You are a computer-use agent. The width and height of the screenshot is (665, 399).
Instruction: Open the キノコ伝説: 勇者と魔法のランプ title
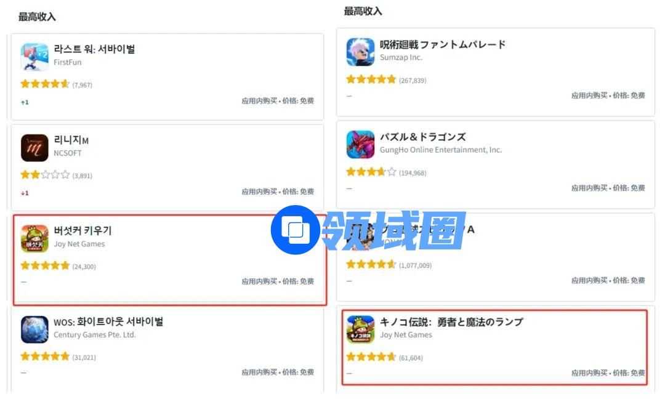(451, 322)
